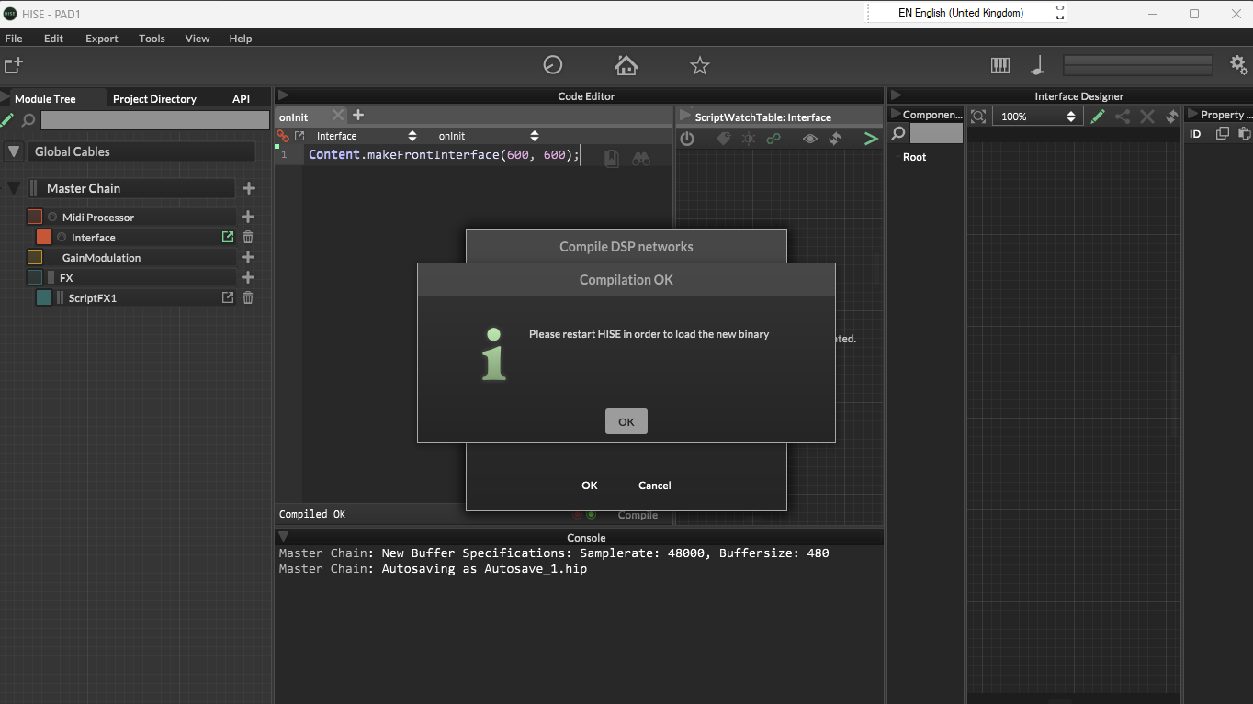Toggle ScriptWatchTable power icon
Image resolution: width=1253 pixels, height=704 pixels.
687,139
